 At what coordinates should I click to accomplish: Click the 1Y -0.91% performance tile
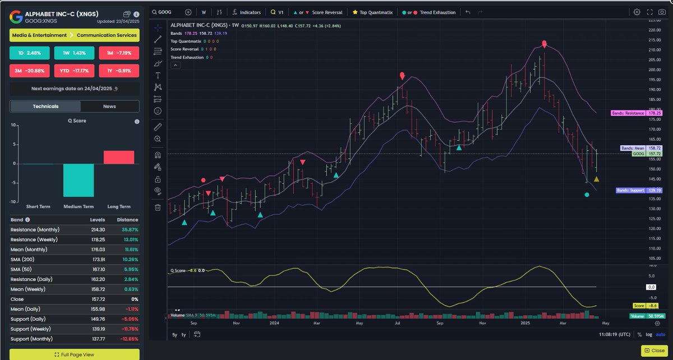[119, 71]
